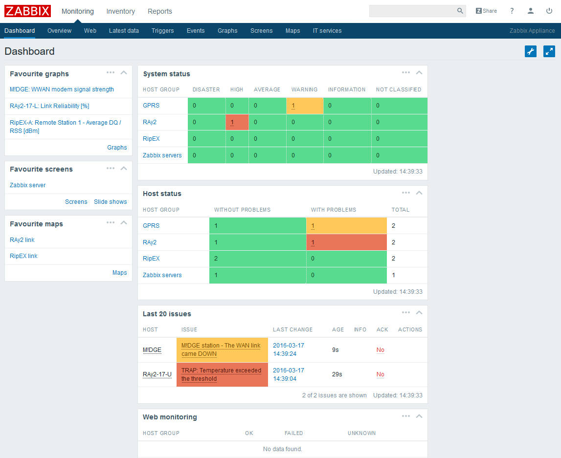Open Favourite maps widget options menu
The image size is (561, 458).
(x=111, y=223)
